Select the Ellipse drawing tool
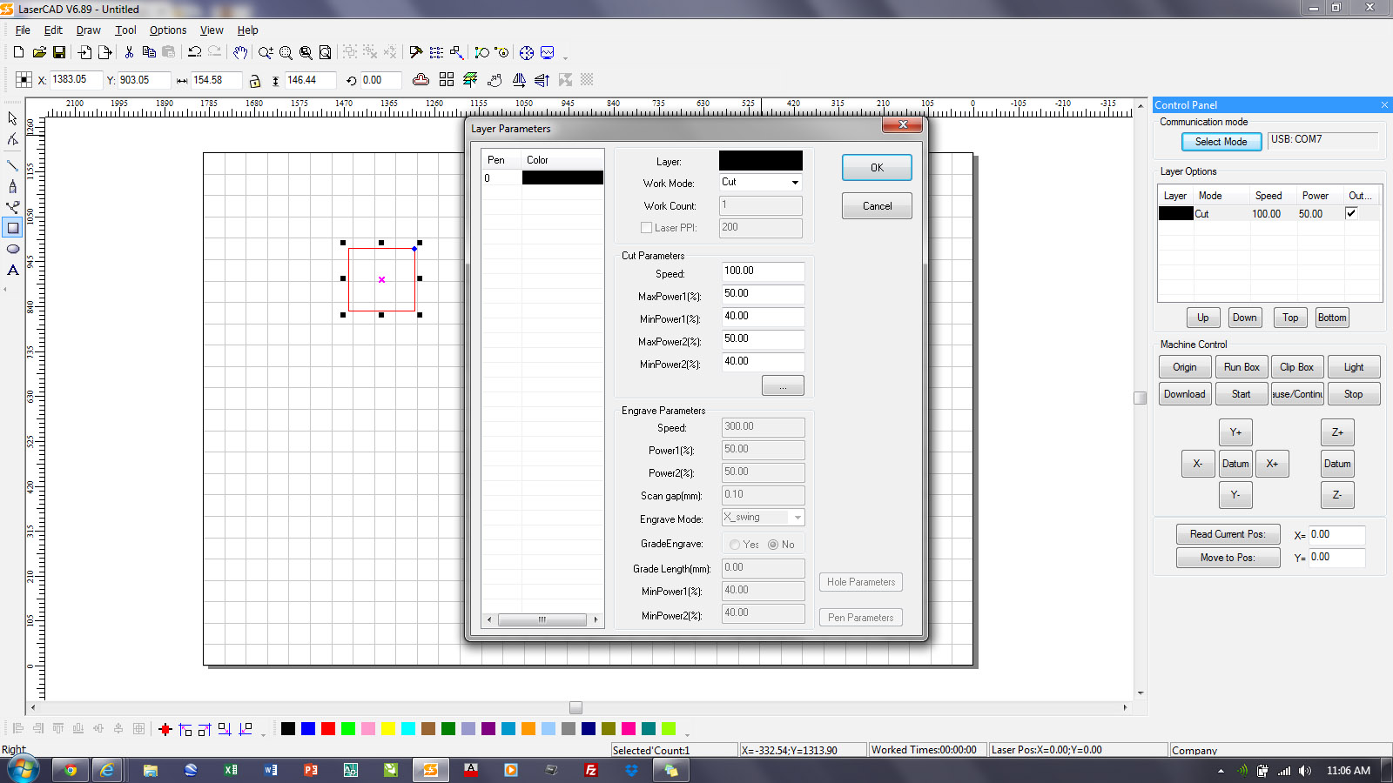 tap(13, 249)
